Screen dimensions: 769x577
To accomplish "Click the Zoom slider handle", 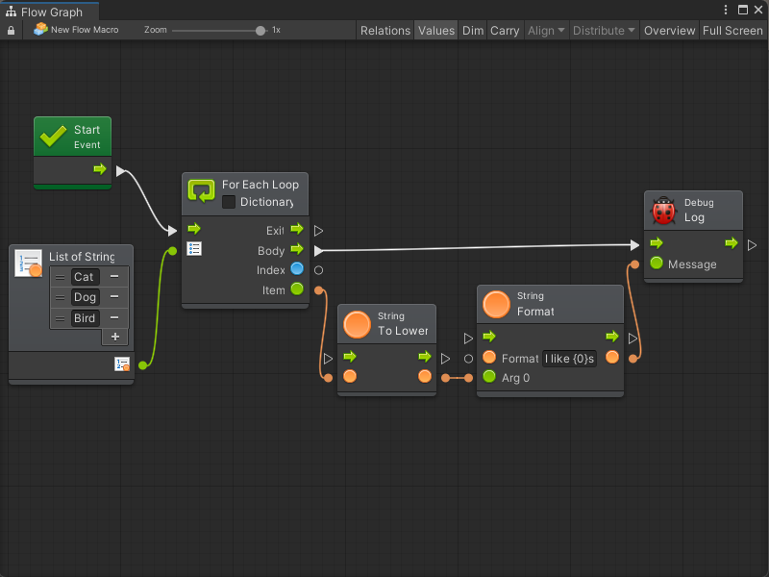I will point(260,30).
